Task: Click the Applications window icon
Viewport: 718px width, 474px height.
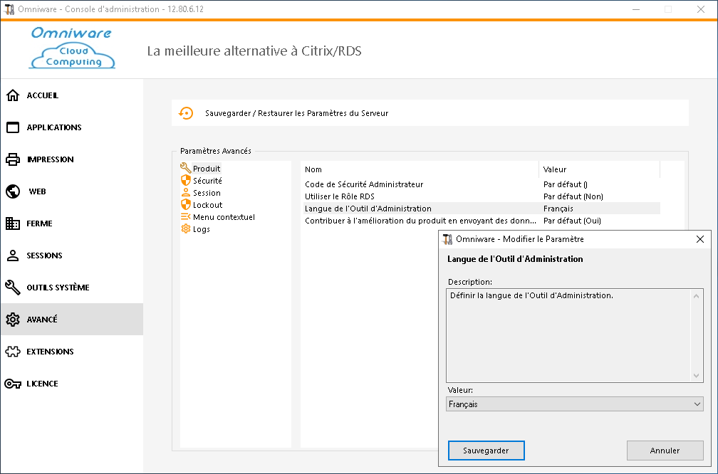Action: coord(13,127)
